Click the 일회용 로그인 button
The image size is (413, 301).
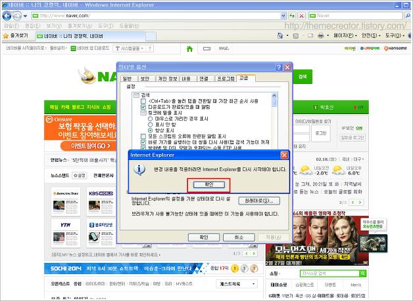click(352, 137)
